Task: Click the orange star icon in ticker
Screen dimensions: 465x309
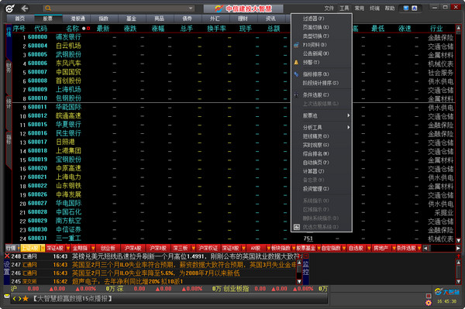Action: pyautogui.click(x=26, y=299)
